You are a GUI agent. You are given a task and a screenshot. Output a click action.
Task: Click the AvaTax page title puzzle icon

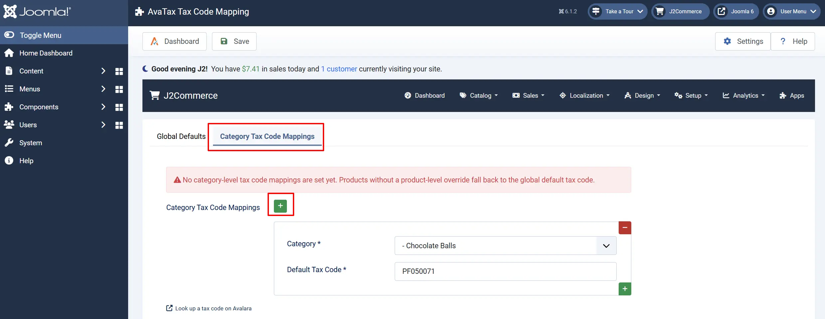click(x=139, y=12)
